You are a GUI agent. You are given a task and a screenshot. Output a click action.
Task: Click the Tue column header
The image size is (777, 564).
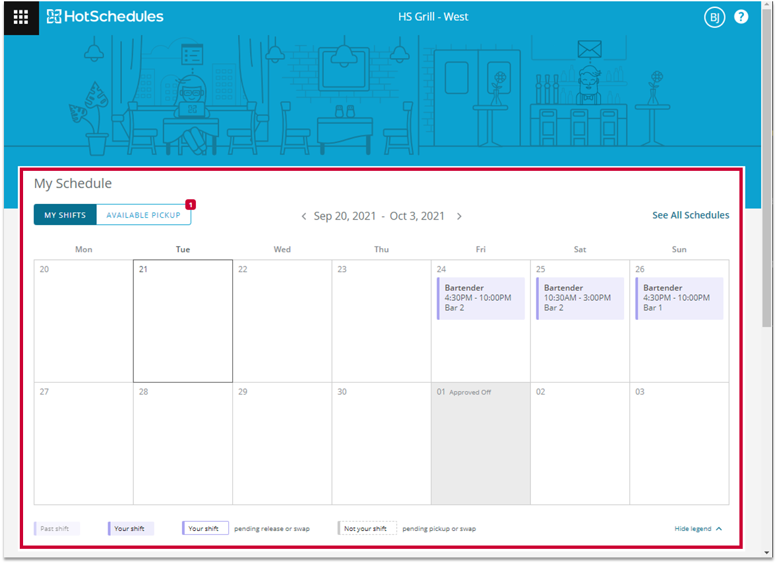(183, 249)
